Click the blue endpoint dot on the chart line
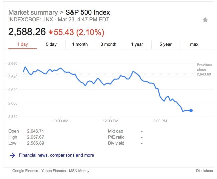217x179 pixels. 191,111
